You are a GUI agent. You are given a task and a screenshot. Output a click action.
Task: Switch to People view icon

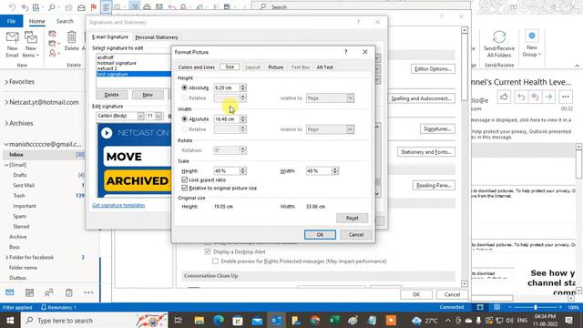(x=49, y=292)
